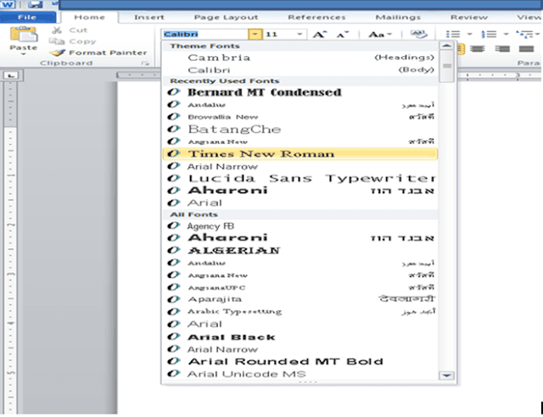Choose Aparajita font

pos(299,299)
